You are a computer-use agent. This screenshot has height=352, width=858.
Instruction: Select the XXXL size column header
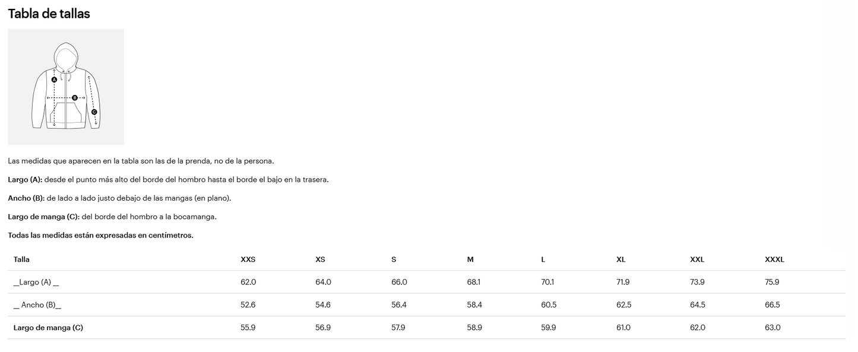(x=774, y=259)
